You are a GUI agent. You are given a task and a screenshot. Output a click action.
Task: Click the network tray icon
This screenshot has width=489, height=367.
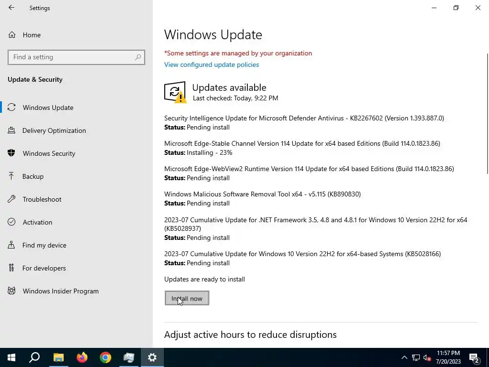416,357
